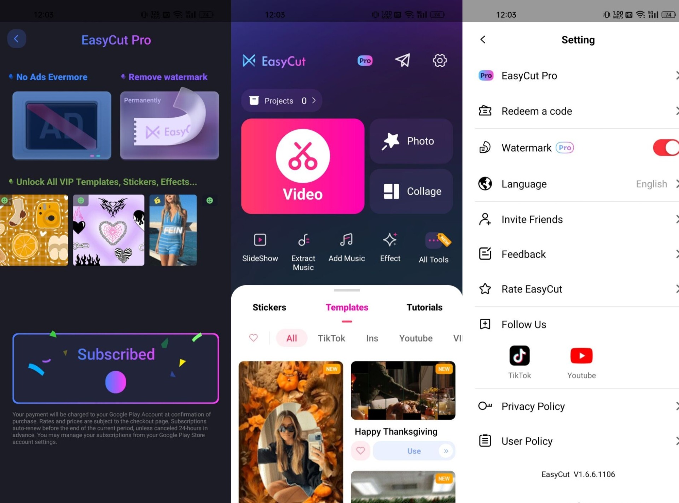
Task: Switch to the Stickers tab
Action: click(269, 307)
